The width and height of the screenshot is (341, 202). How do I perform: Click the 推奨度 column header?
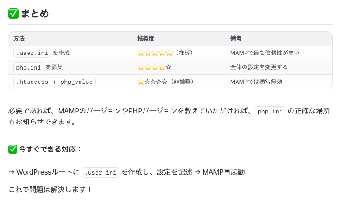[146, 39]
